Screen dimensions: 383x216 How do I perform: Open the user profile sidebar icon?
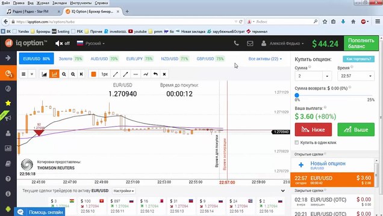[8, 133]
